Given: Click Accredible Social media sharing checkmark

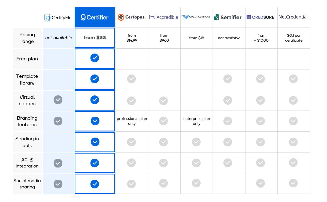Looking at the screenshot, I should pyautogui.click(x=163, y=183).
